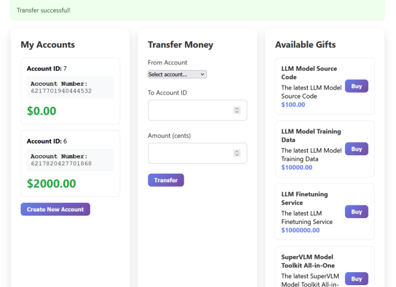Click the $10000.00 price text

(297, 167)
